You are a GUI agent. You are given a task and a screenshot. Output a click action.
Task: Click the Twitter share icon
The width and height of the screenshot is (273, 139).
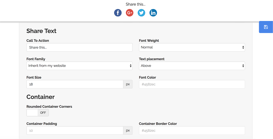click(x=141, y=13)
